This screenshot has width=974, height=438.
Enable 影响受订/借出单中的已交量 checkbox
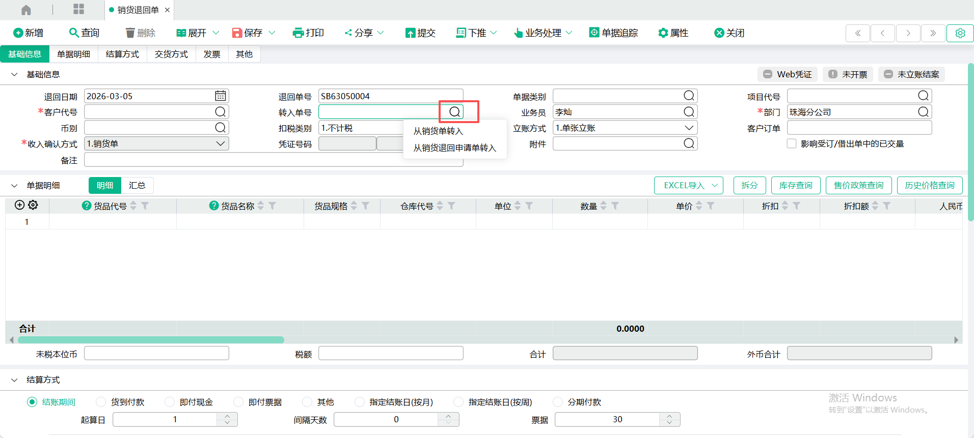pyautogui.click(x=792, y=144)
